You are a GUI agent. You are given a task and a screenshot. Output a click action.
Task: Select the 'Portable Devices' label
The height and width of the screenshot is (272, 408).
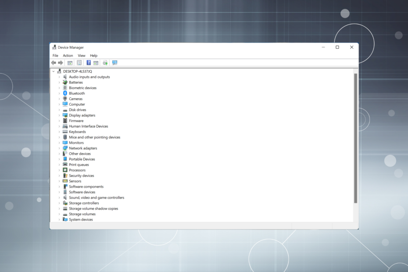point(82,159)
